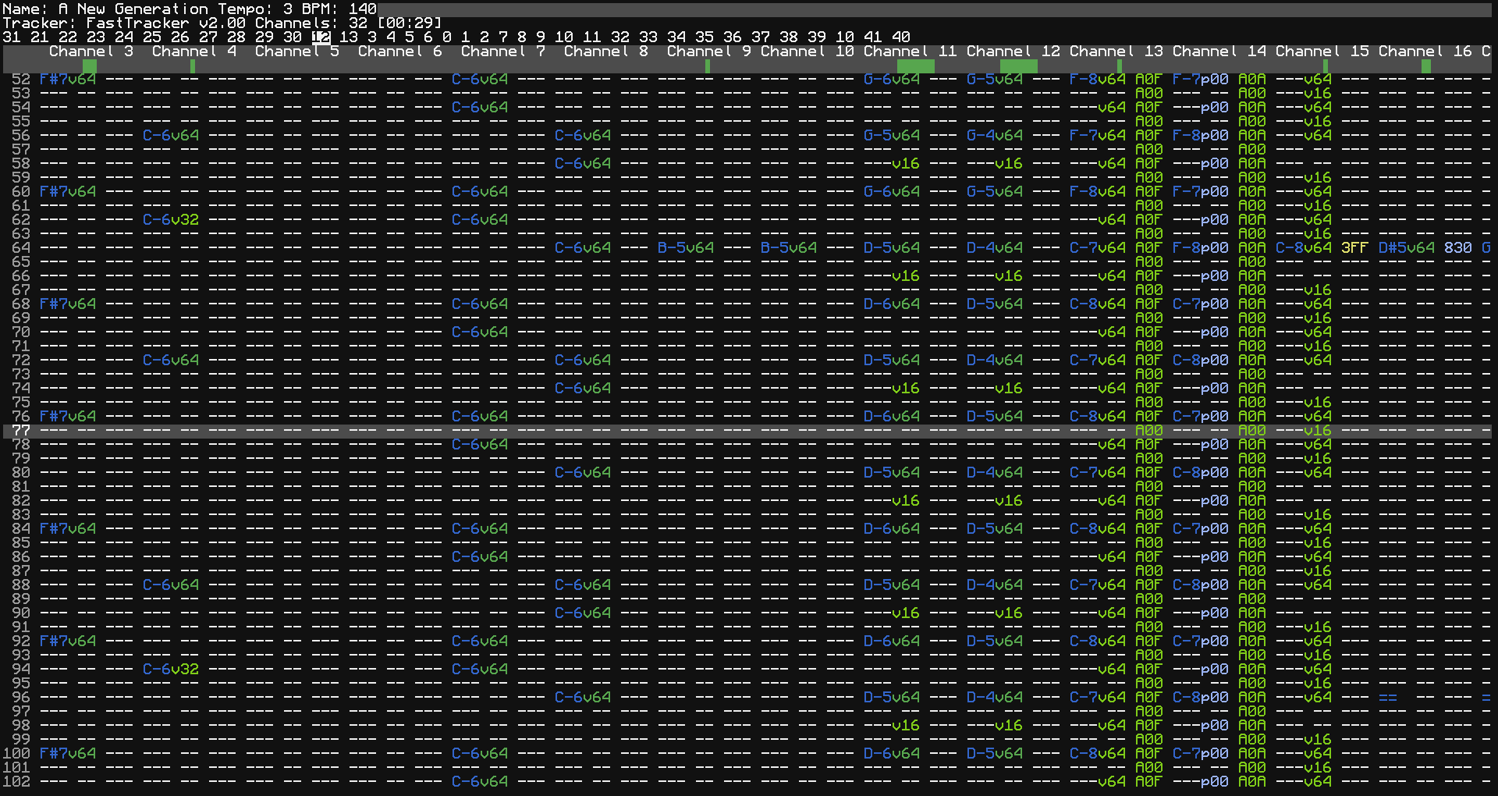Screen dimensions: 1498x796
Task: Select the 'Channel 6' column header
Action: point(400,51)
